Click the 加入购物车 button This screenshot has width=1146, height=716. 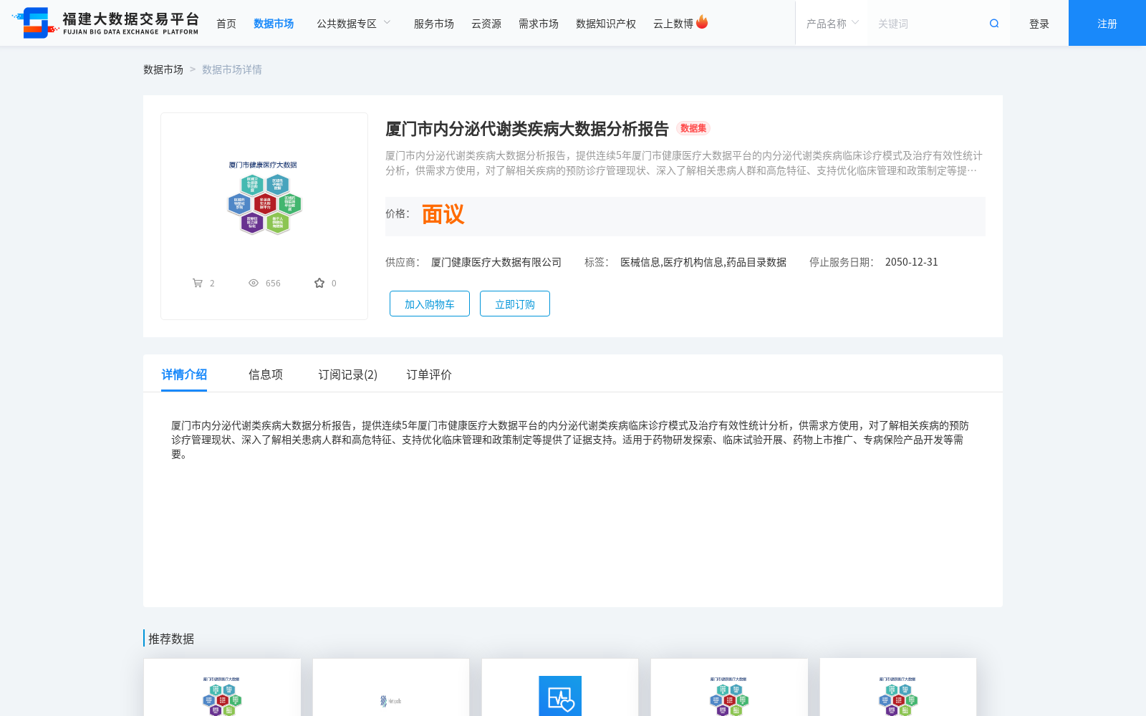click(x=430, y=304)
